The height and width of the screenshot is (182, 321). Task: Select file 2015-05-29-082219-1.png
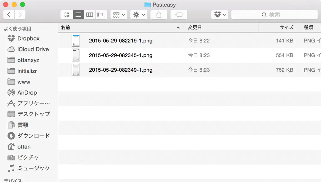point(121,40)
